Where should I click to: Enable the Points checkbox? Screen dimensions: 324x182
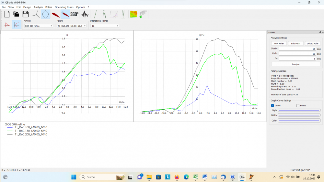point(298,105)
